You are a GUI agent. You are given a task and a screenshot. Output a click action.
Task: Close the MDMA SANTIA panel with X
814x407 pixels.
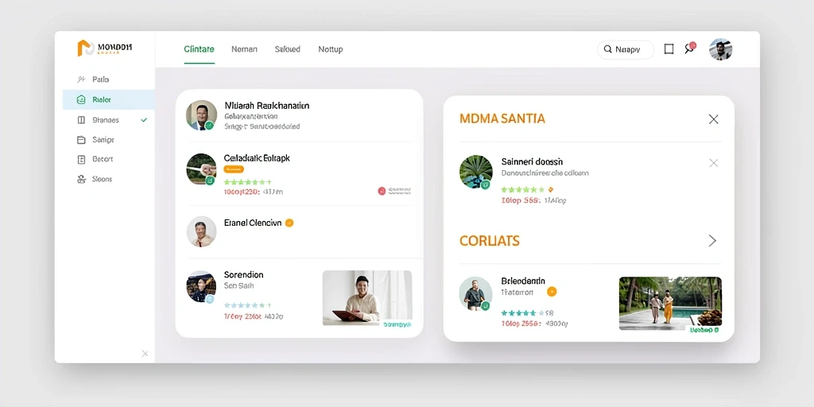(x=713, y=119)
